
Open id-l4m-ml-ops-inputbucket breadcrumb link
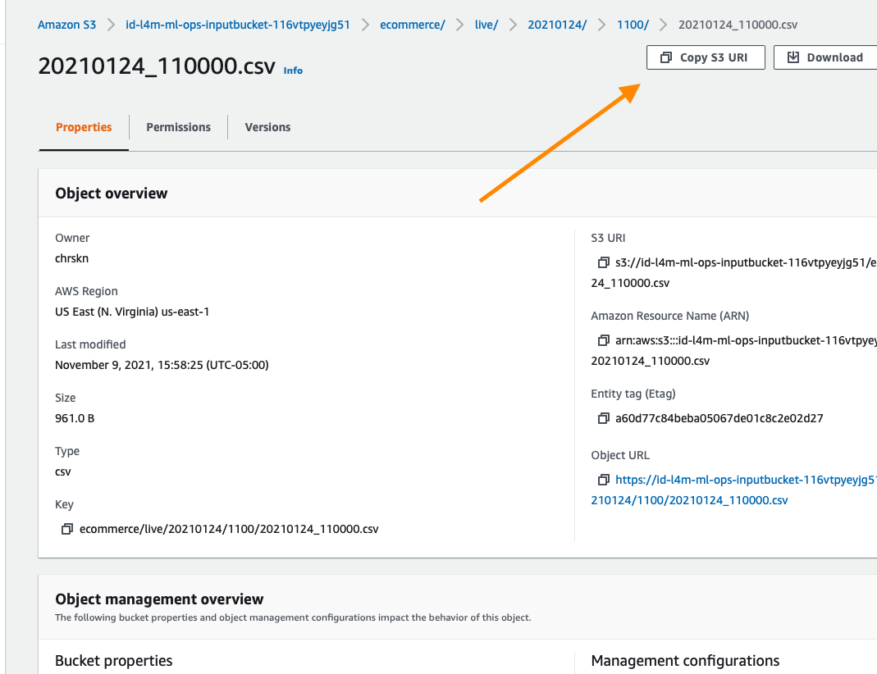[x=238, y=25]
